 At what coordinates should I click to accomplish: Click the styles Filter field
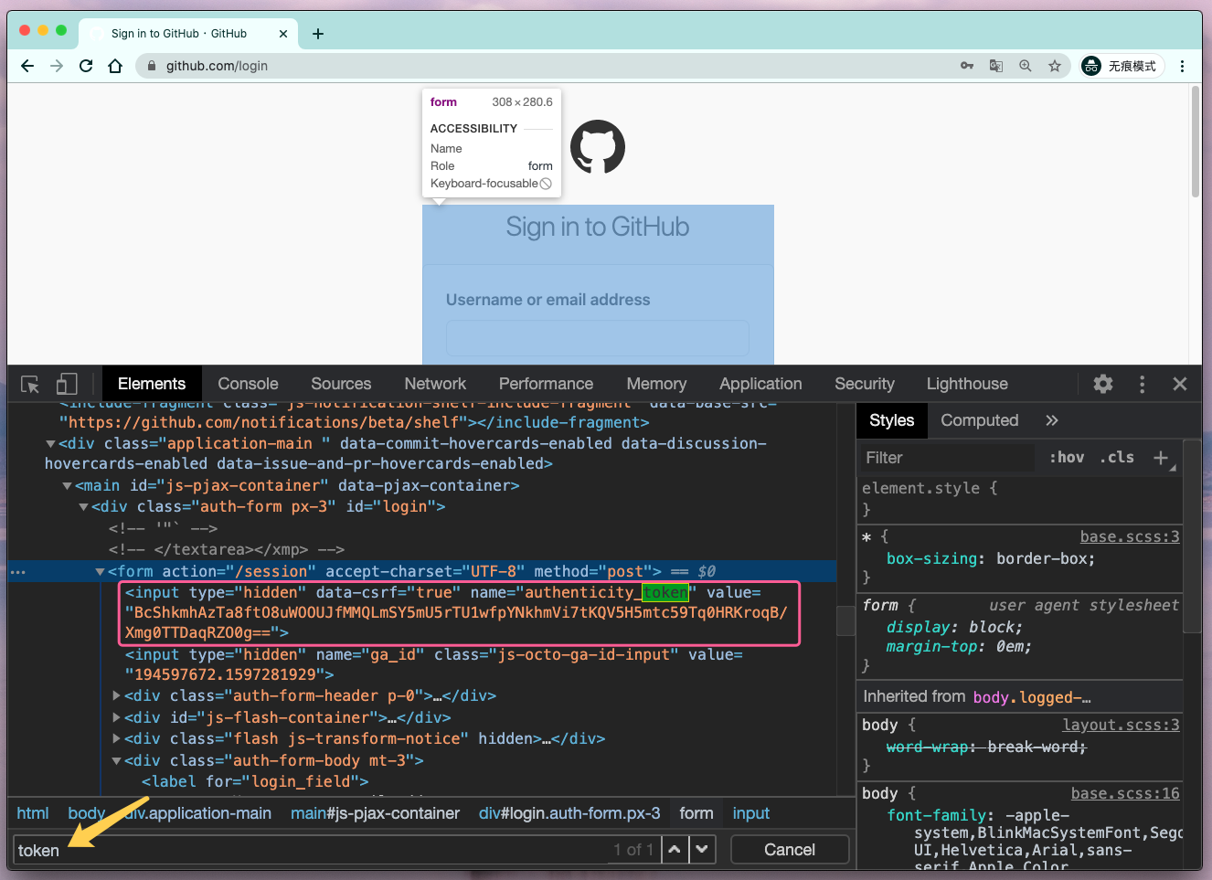tap(948, 458)
